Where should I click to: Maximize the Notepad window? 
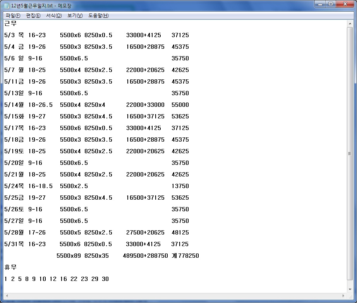330,4
